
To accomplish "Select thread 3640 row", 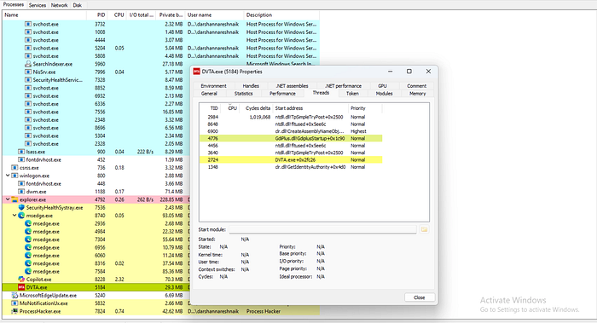I will [291, 153].
